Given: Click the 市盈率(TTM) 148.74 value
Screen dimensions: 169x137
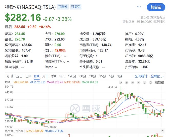Looking at the screenshot, I should (x=106, y=45).
